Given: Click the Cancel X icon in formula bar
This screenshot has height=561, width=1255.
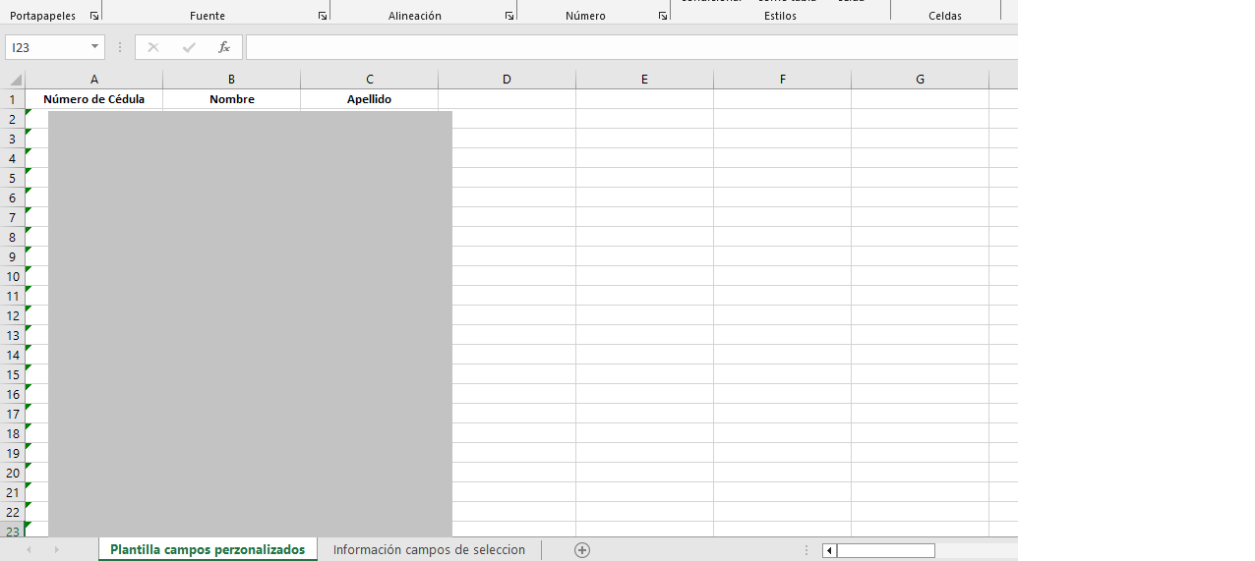Looking at the screenshot, I should (153, 47).
